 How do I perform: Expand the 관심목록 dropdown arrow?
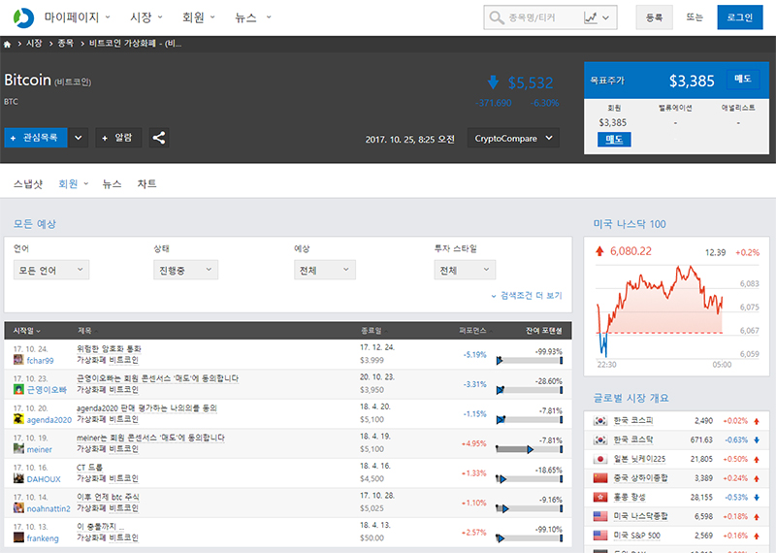[79, 138]
